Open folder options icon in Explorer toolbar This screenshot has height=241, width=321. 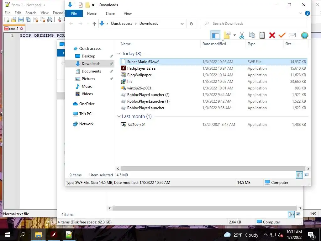pyautogui.click(x=227, y=35)
